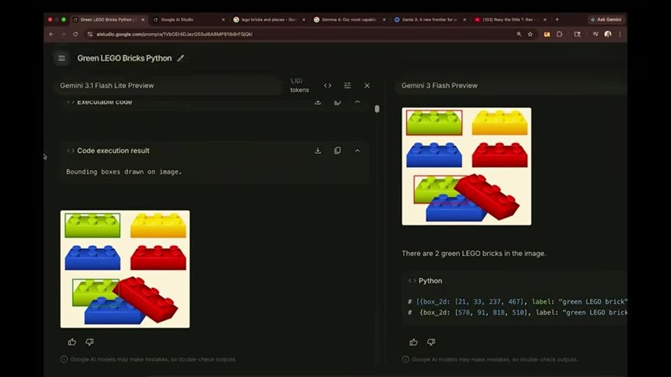
Task: Collapse the Executable code block
Action: tap(357, 102)
